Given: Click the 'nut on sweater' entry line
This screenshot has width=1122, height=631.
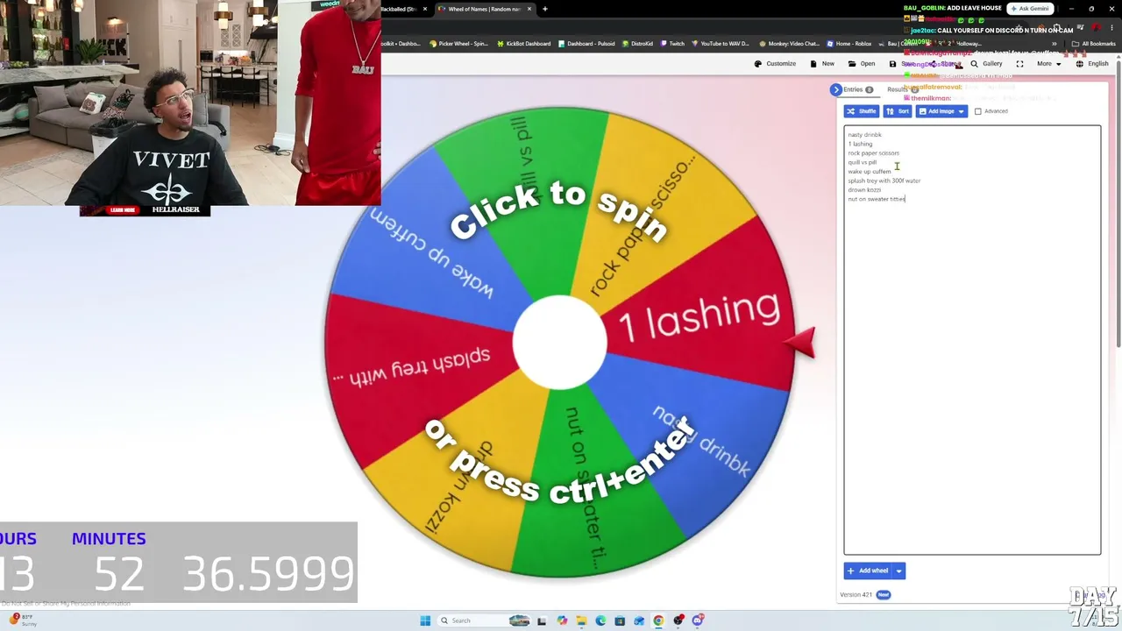Looking at the screenshot, I should tap(877, 199).
